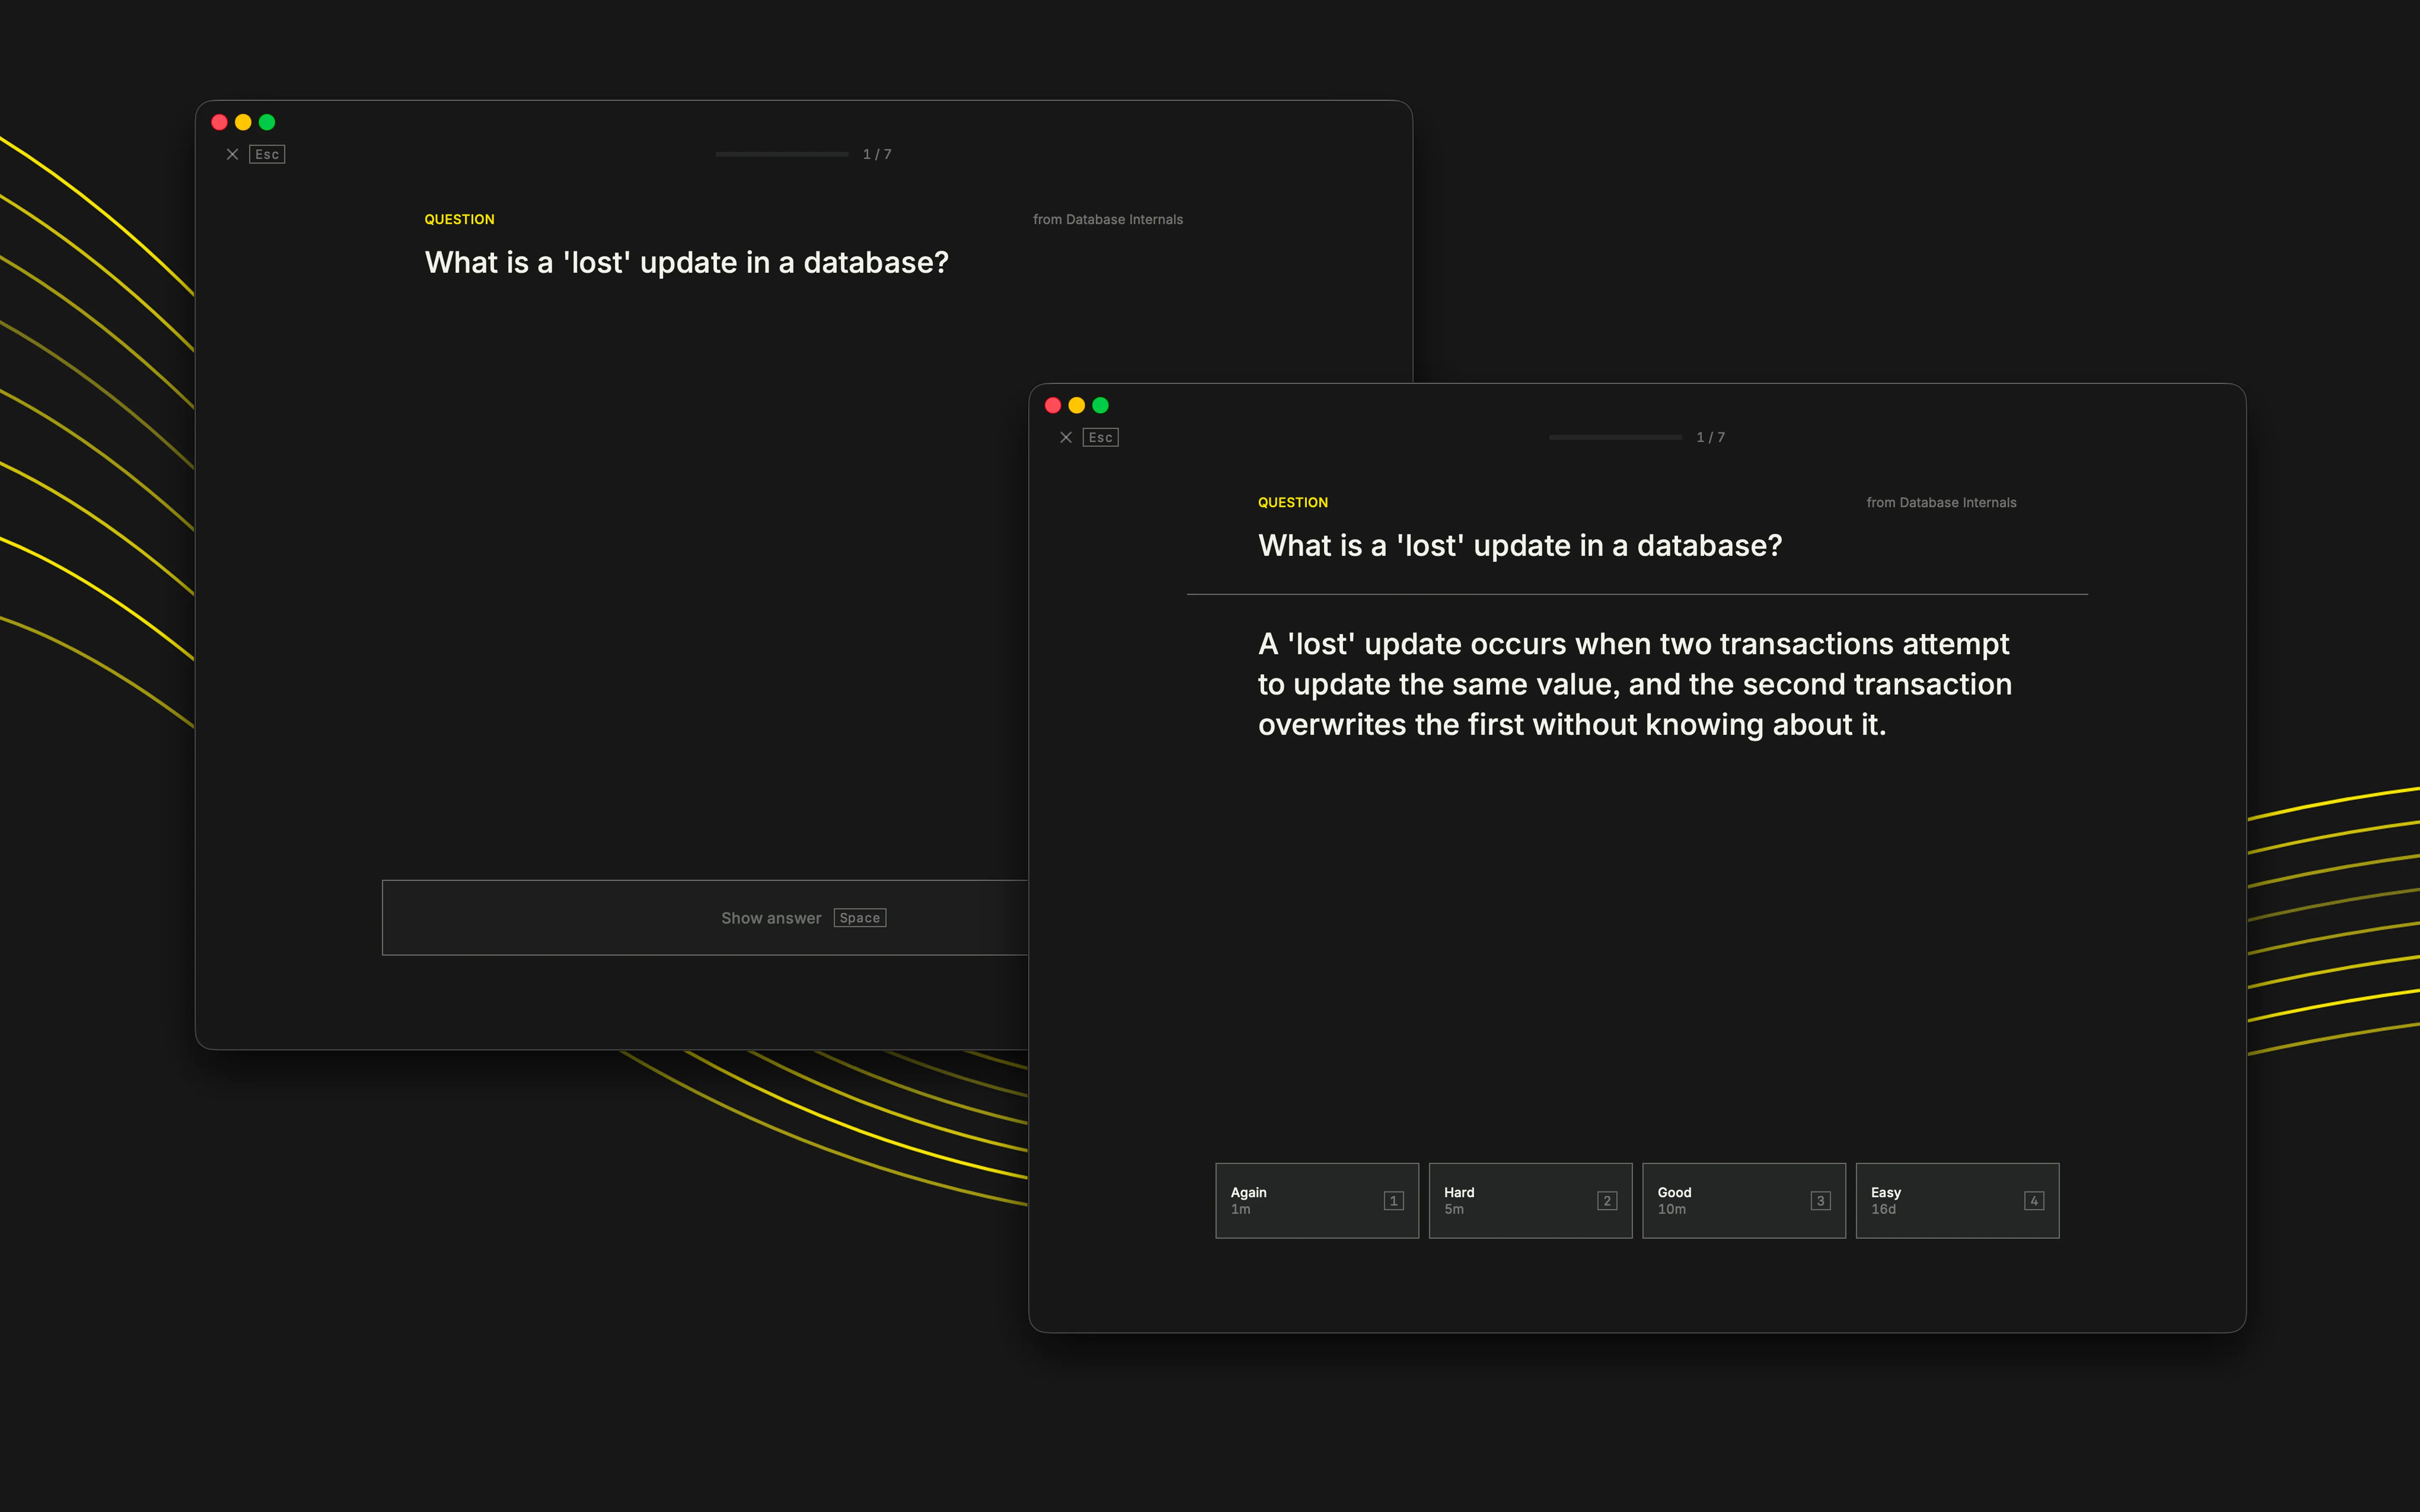Click the Space key hint beside Show answer

pyautogui.click(x=860, y=918)
